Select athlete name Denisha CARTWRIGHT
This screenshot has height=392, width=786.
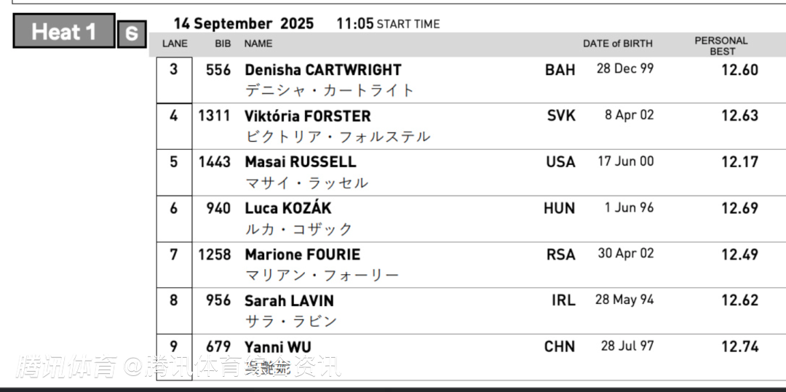(323, 70)
